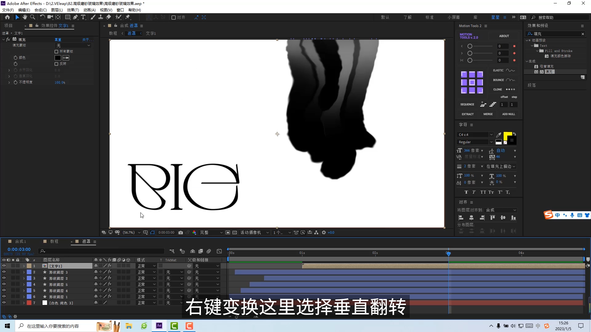Select the Roto Brush tool

coord(118,17)
